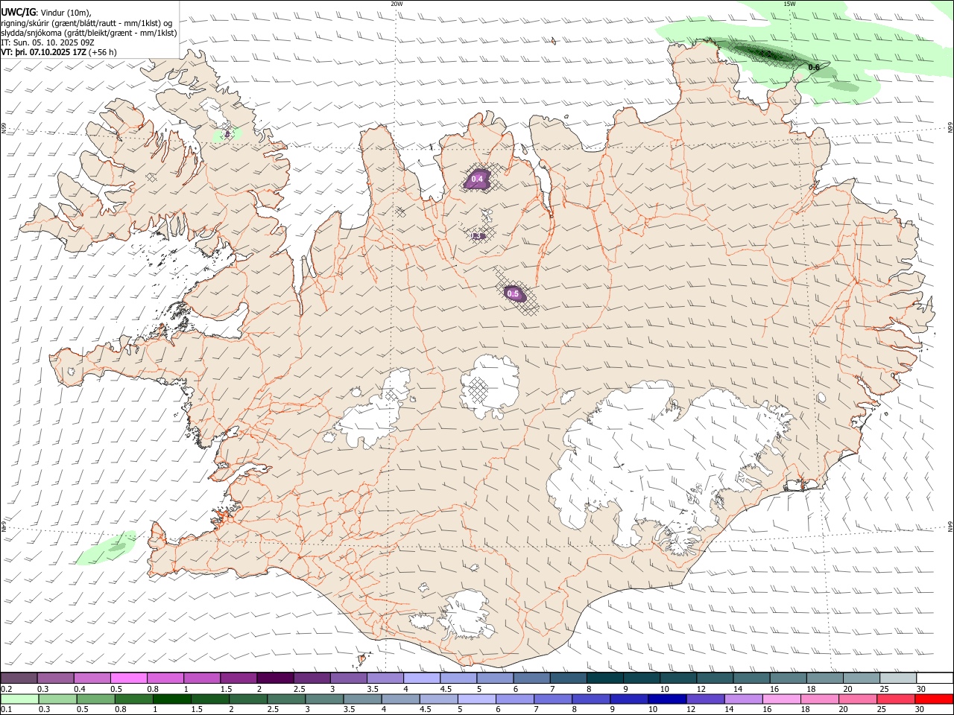Select the darkest green swatch at 1 in lower scale
This screenshot has height=715, width=954.
(171, 699)
